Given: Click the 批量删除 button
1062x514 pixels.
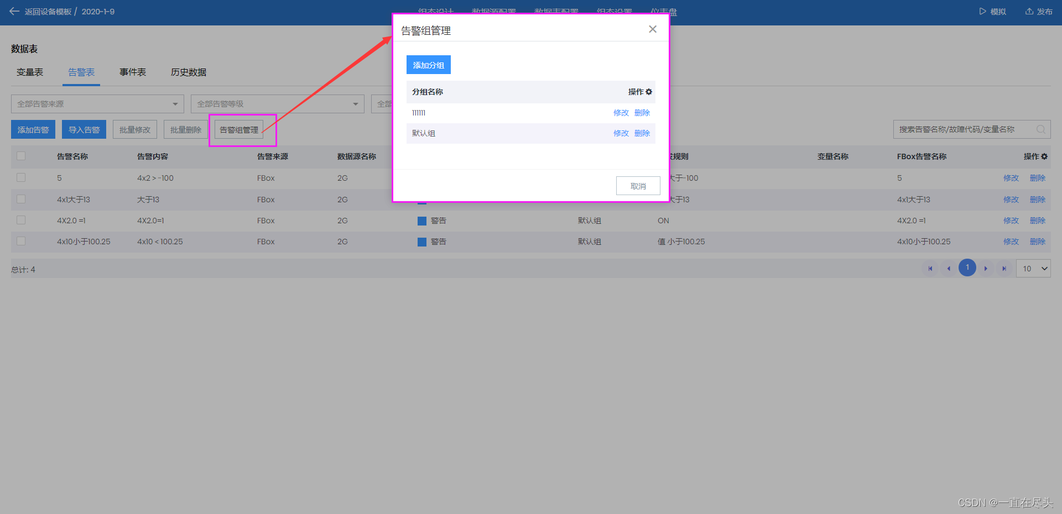Looking at the screenshot, I should 186,130.
